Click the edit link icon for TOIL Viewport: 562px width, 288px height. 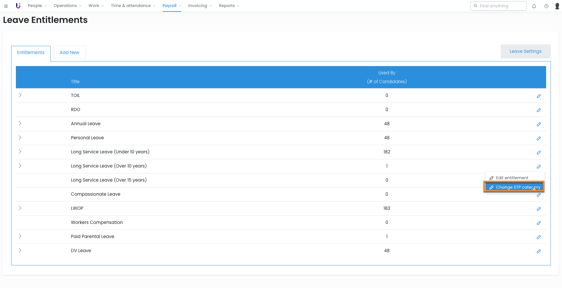pyautogui.click(x=539, y=96)
